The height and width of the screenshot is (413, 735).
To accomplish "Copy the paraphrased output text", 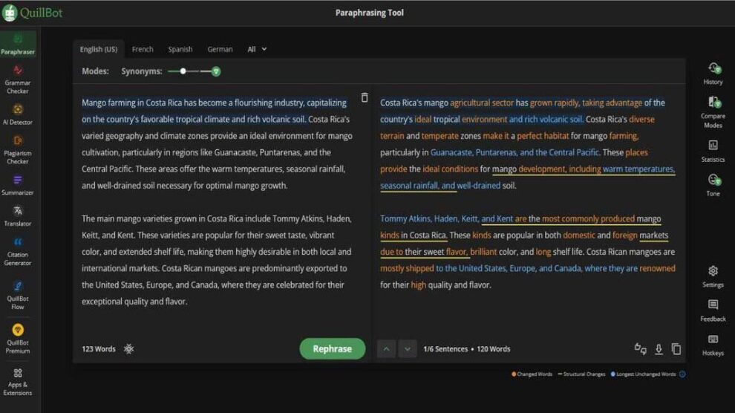I will pos(676,349).
